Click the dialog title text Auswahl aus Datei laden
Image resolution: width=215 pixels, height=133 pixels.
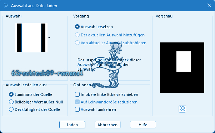tap(34, 6)
